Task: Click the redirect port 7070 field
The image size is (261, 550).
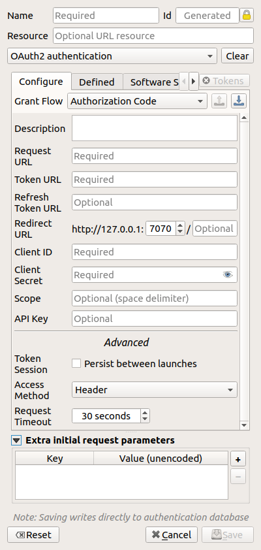Action: tap(161, 229)
